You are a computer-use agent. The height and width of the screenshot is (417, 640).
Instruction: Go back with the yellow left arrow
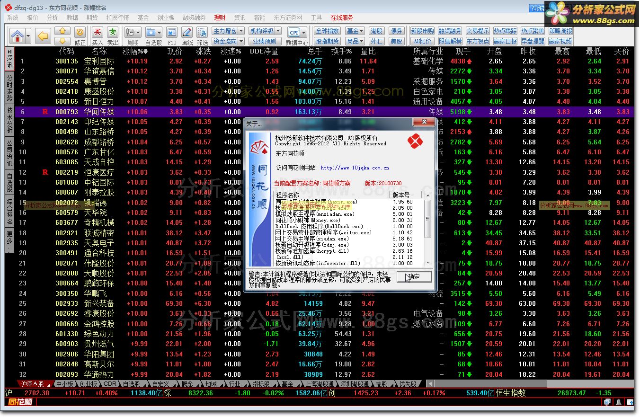44,35
